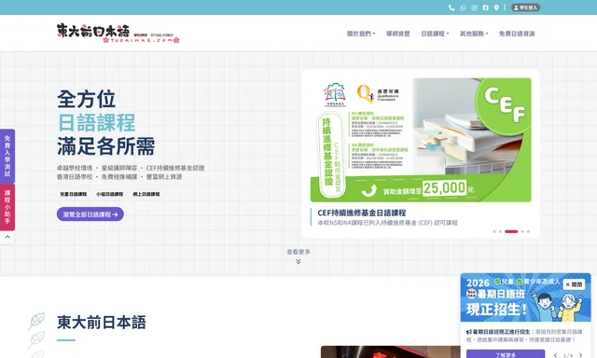The image size is (597, 358).
Task: Click the 兒童日語課程 tag
Action: coord(74,194)
